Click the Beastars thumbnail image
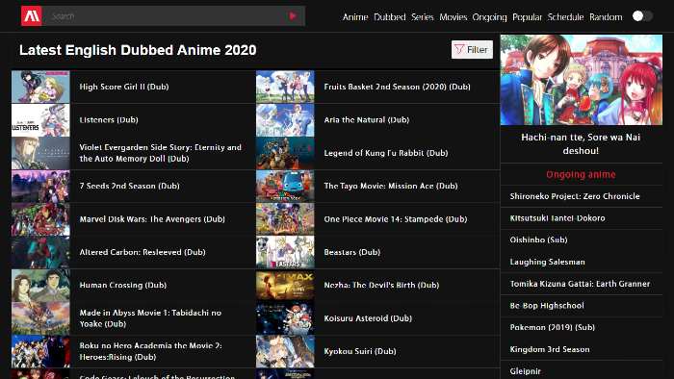Image resolution: width=674 pixels, height=379 pixels. (285, 252)
